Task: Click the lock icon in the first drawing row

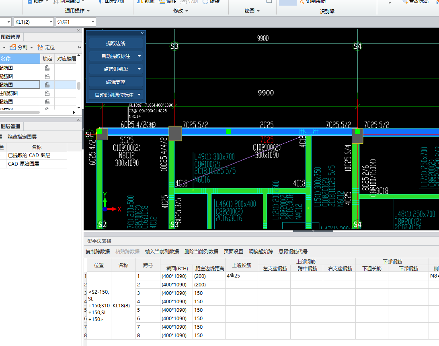Action: coord(47,68)
